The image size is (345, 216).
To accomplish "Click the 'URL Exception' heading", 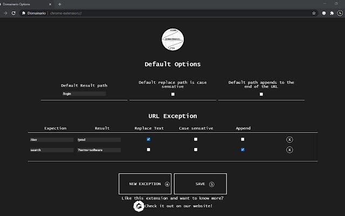I will coord(172,116).
